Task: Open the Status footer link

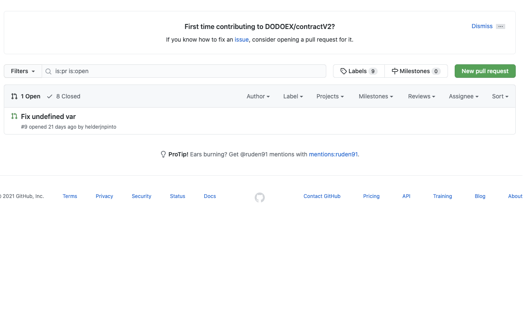Action: (178, 196)
